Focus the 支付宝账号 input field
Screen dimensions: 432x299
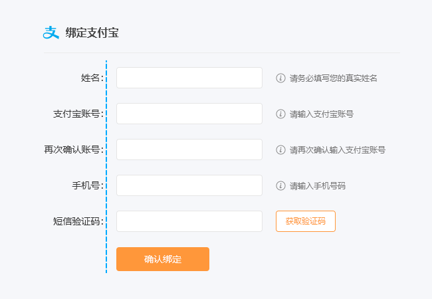pos(189,114)
